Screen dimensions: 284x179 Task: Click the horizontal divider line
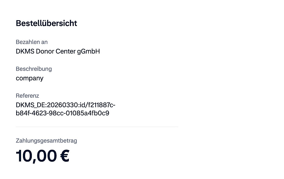tap(97, 127)
